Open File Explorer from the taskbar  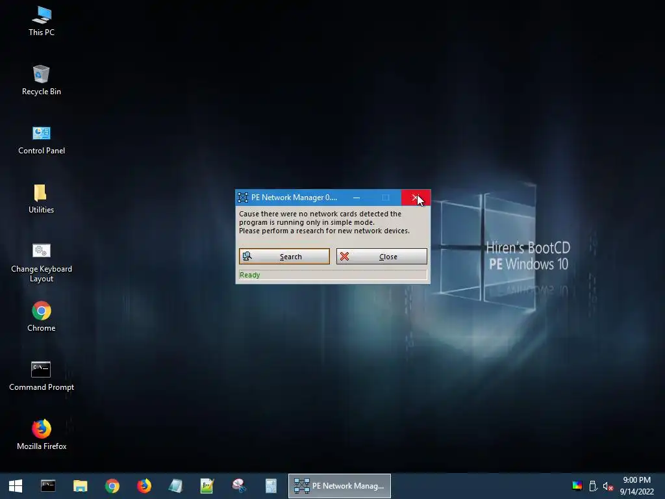click(80, 486)
